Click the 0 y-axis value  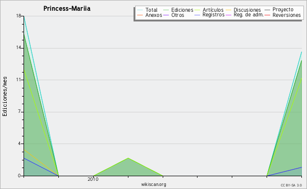click(x=19, y=176)
